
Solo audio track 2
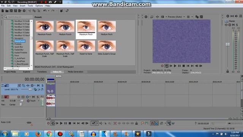click(x=38, y=97)
